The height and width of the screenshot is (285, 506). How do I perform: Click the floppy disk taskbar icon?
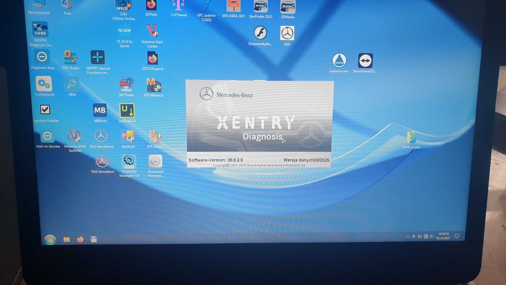click(x=94, y=239)
